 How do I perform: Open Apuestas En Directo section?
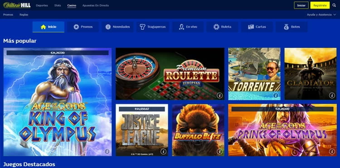(96, 5)
